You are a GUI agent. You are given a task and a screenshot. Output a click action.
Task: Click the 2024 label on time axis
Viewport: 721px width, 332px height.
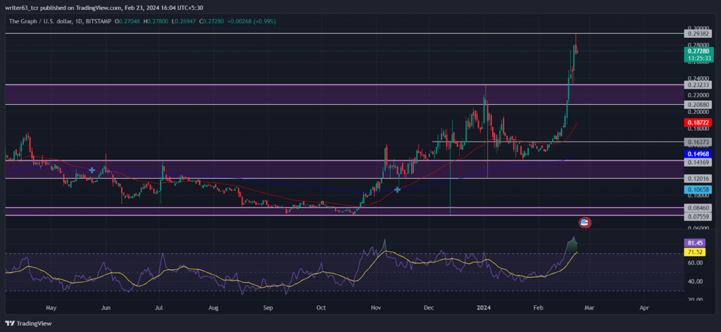[x=484, y=307]
